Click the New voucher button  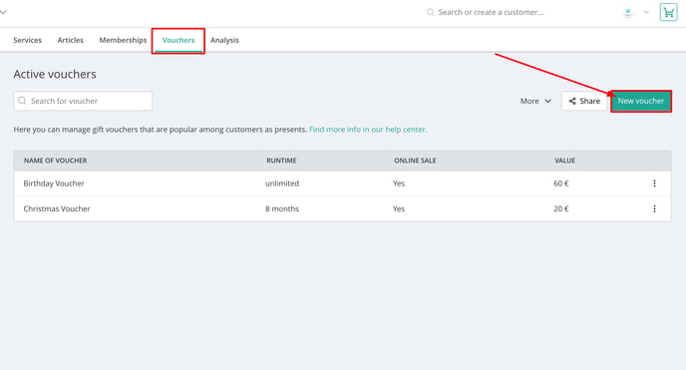(x=641, y=101)
